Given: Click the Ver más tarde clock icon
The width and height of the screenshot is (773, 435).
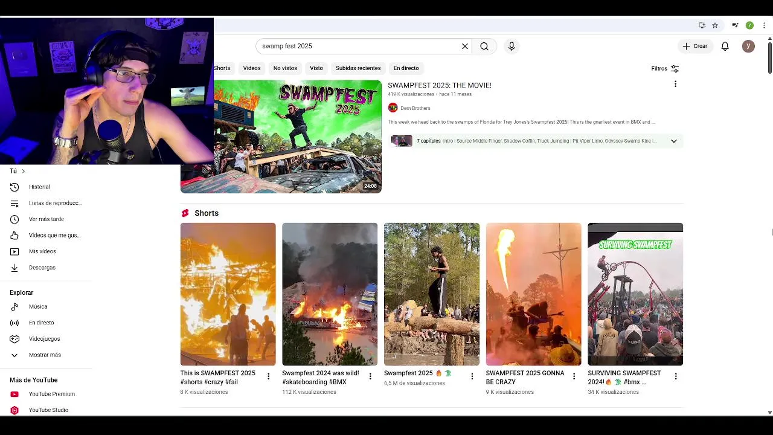Looking at the screenshot, I should click(x=14, y=219).
